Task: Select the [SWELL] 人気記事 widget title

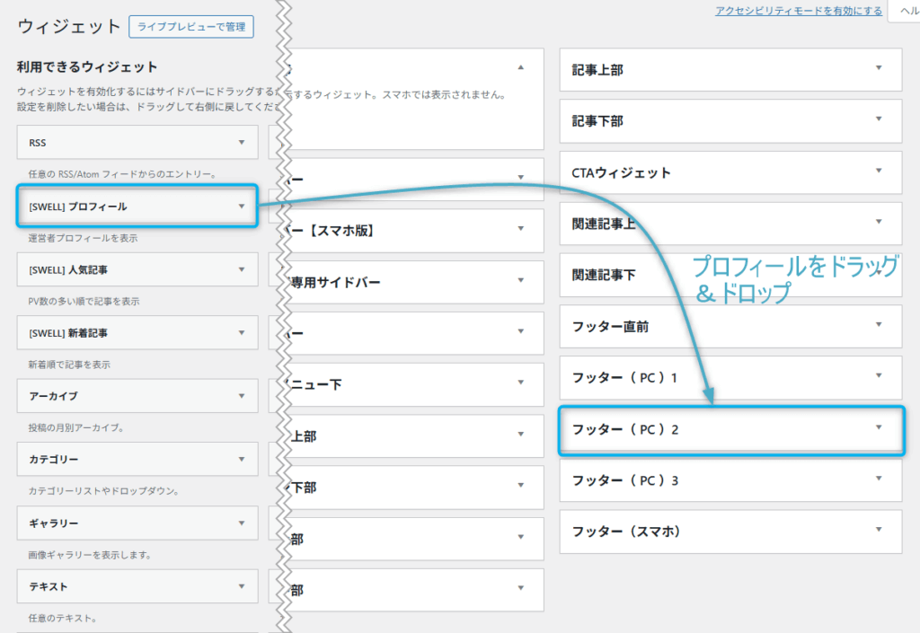Action: tap(68, 270)
